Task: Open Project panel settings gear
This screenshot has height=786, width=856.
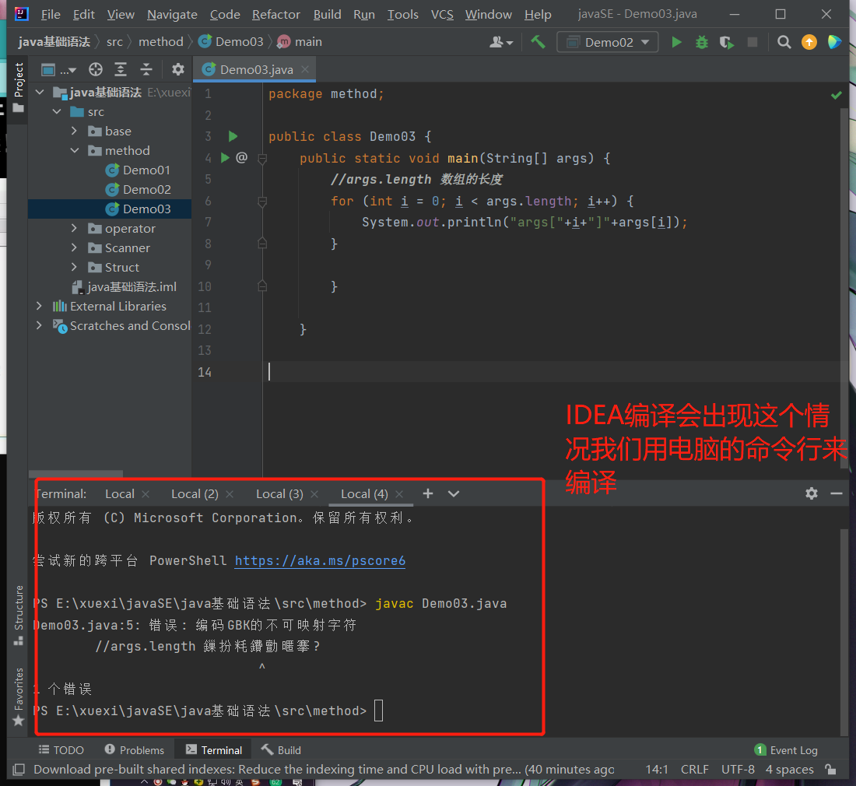Action: click(x=178, y=69)
